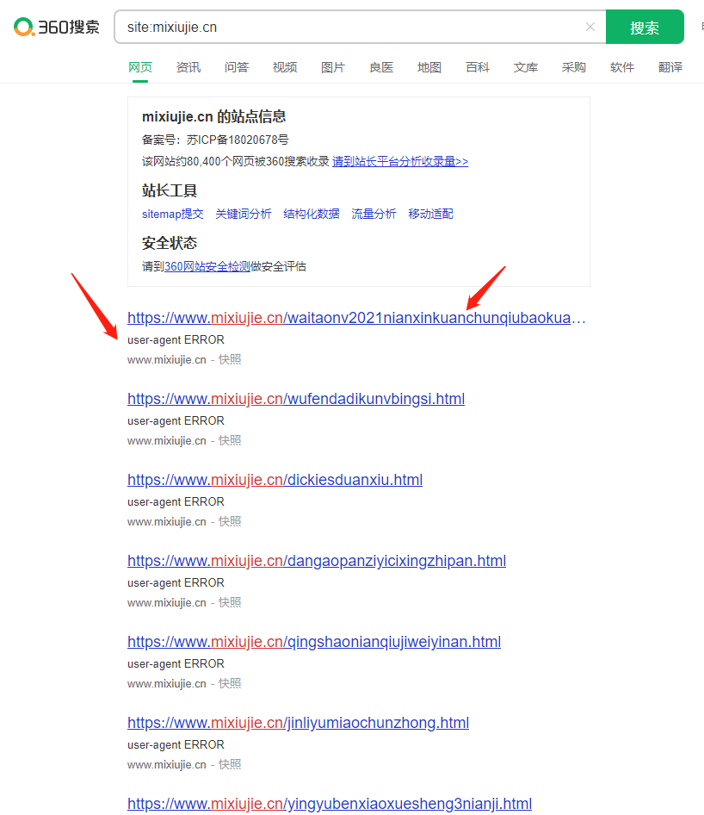
Task: Clear the search box with the X icon
Action: tap(590, 27)
